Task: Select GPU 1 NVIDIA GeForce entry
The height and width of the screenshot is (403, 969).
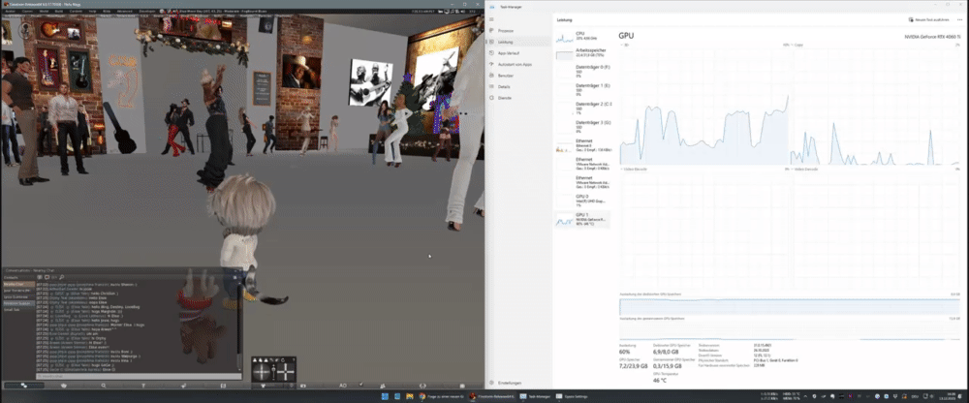Action: tap(582, 220)
